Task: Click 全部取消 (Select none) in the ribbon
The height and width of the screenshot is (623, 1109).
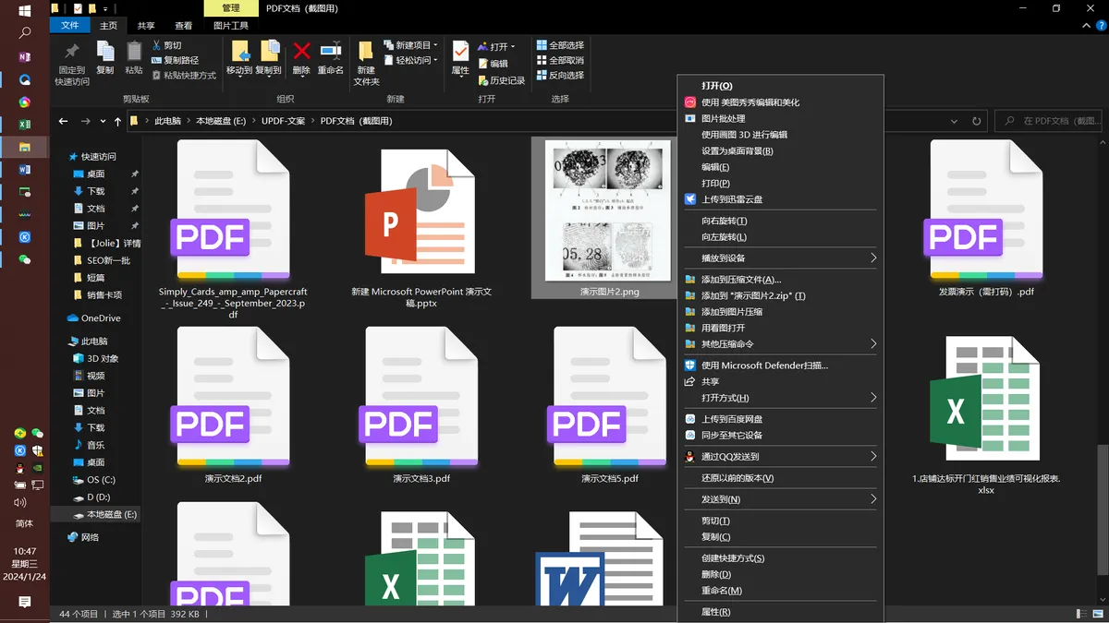Action: click(x=560, y=60)
